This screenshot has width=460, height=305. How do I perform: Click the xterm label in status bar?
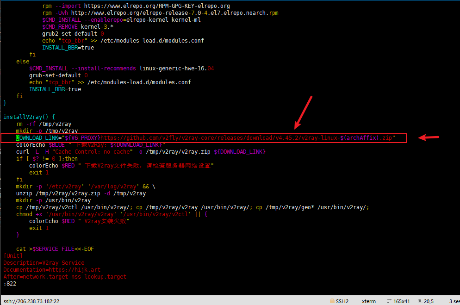click(x=368, y=301)
